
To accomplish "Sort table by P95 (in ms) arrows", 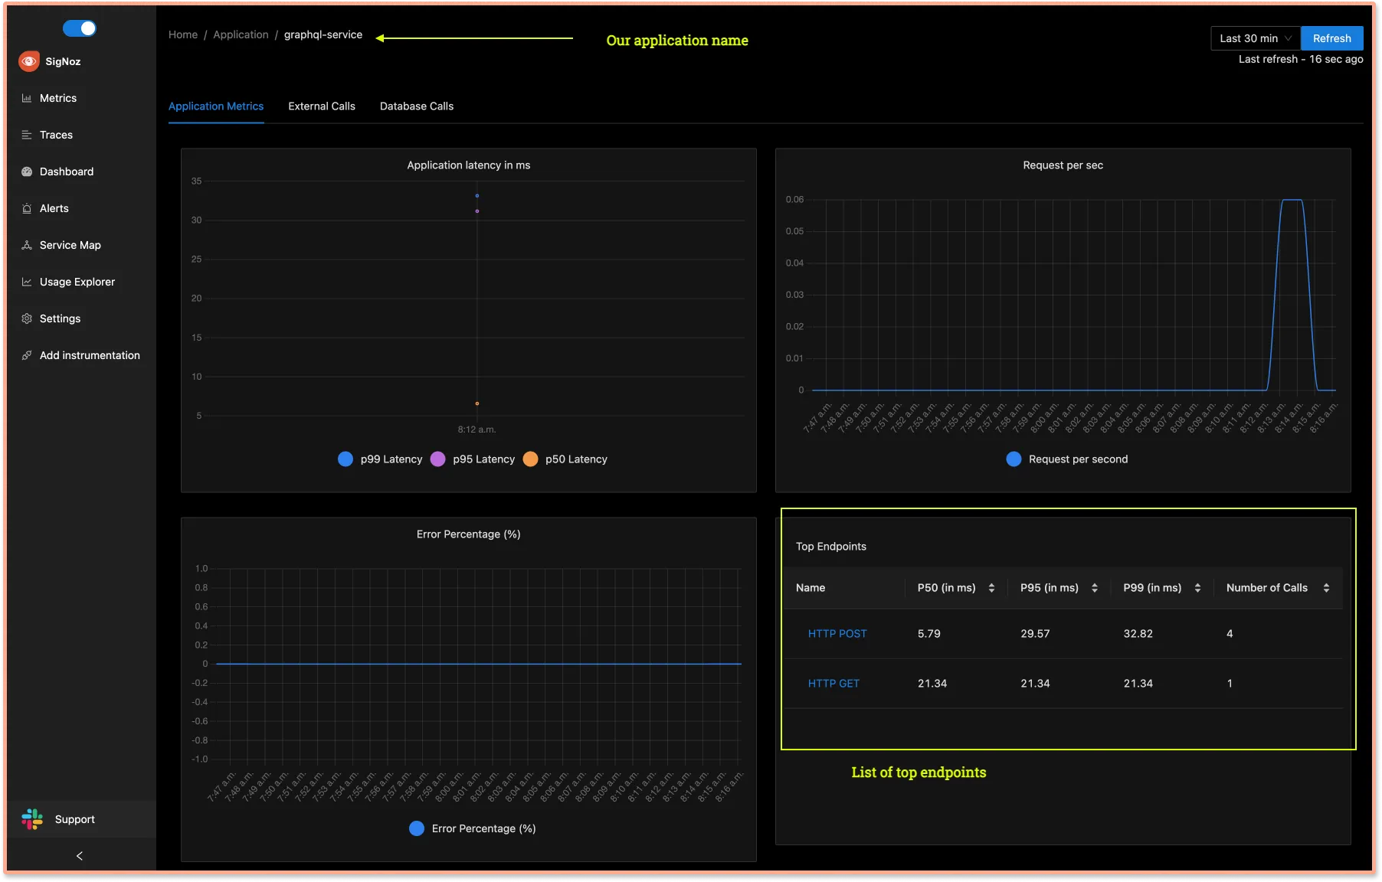I will click(1095, 588).
